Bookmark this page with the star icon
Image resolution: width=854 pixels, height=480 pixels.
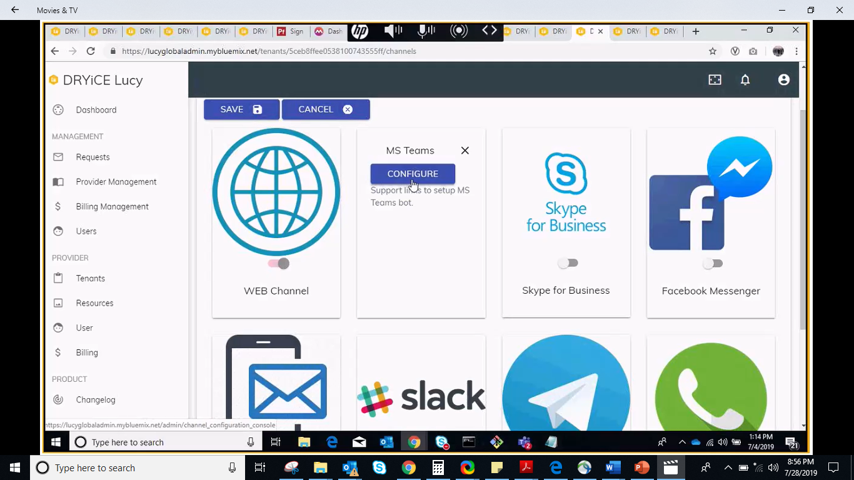point(713,51)
